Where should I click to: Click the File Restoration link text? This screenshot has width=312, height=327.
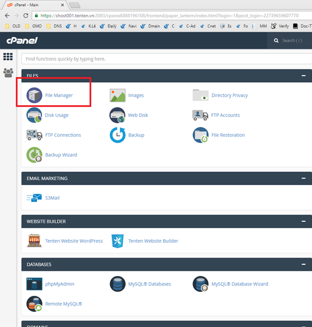coord(228,135)
